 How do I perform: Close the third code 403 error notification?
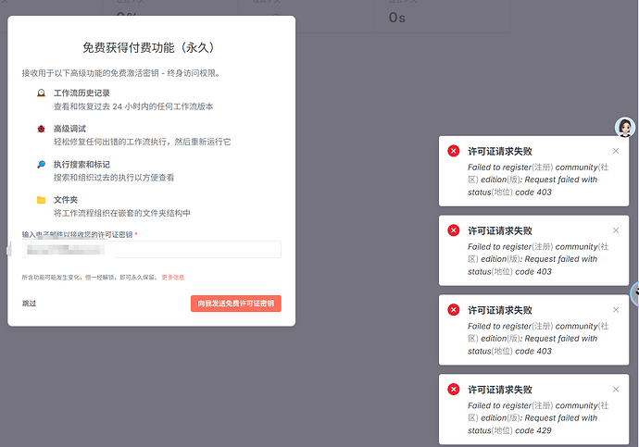pos(616,310)
